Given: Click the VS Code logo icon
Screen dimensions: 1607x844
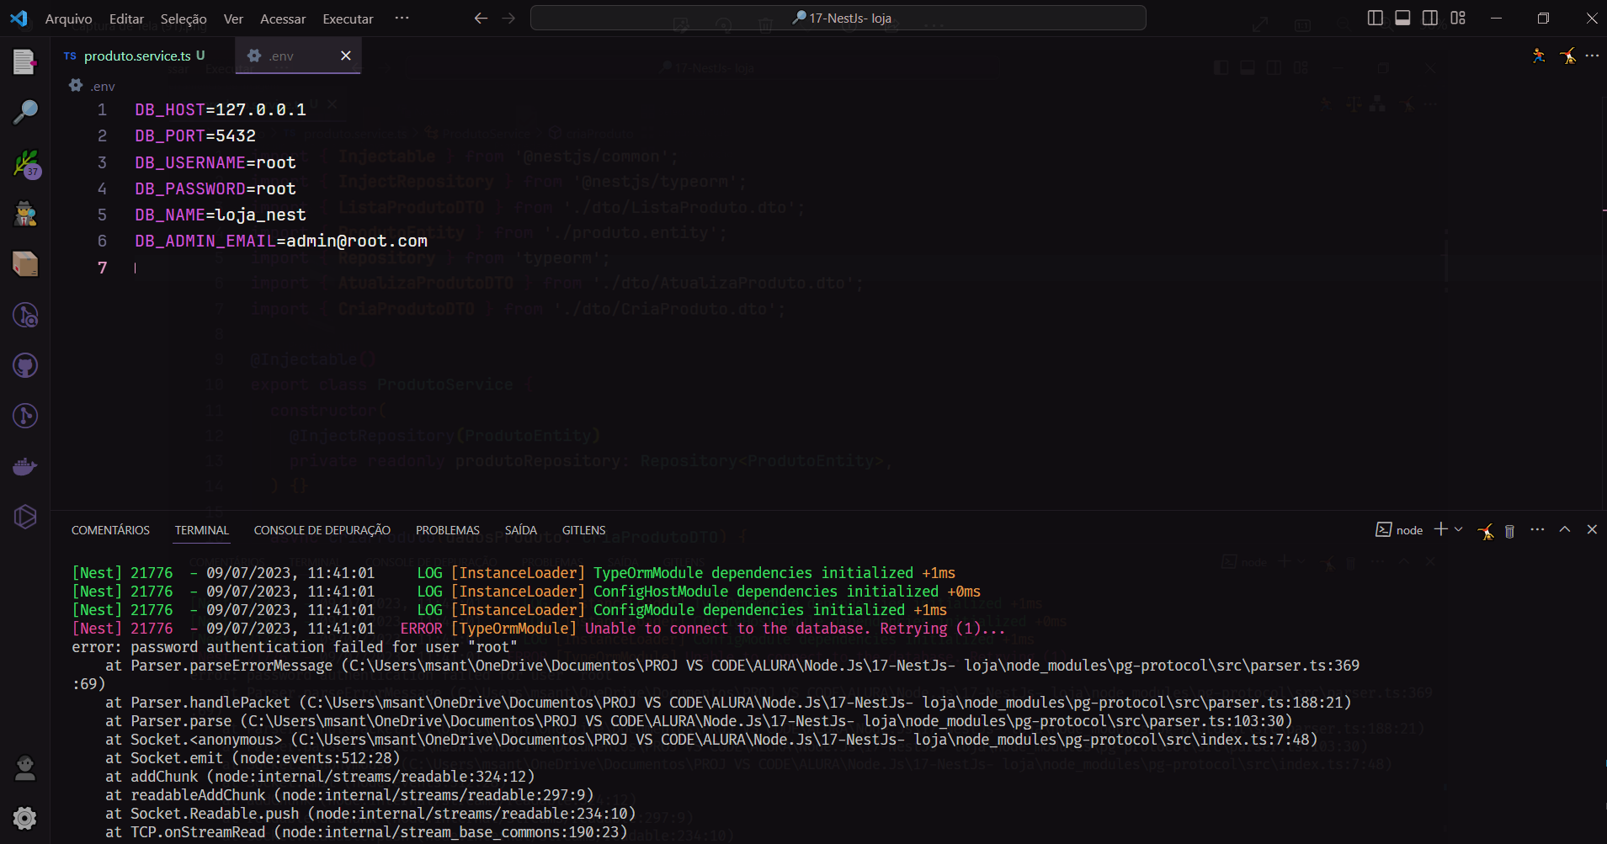Looking at the screenshot, I should tap(19, 18).
